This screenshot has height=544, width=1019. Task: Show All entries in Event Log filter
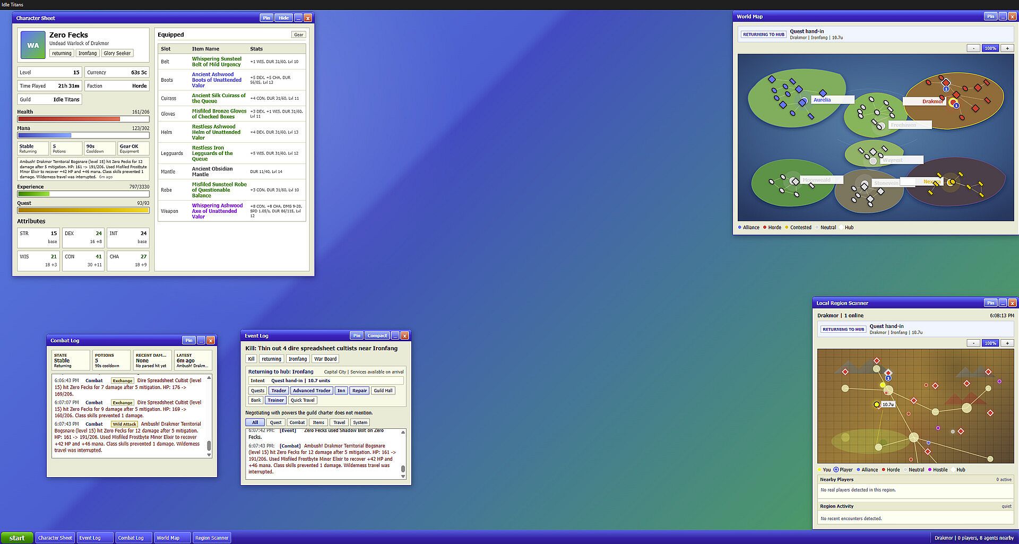coord(255,422)
